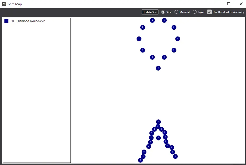Close the Gem Map window
This screenshot has height=165, width=246.
coord(241,4)
